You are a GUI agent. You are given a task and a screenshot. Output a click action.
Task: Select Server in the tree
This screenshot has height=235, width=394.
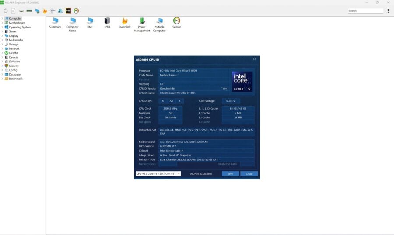coord(13,31)
